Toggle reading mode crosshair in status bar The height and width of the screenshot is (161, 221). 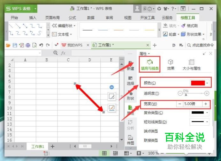126,153
